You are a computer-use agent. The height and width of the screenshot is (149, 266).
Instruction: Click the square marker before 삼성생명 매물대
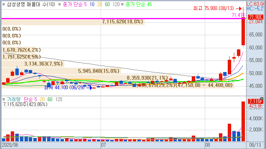pyautogui.click(x=4, y=5)
